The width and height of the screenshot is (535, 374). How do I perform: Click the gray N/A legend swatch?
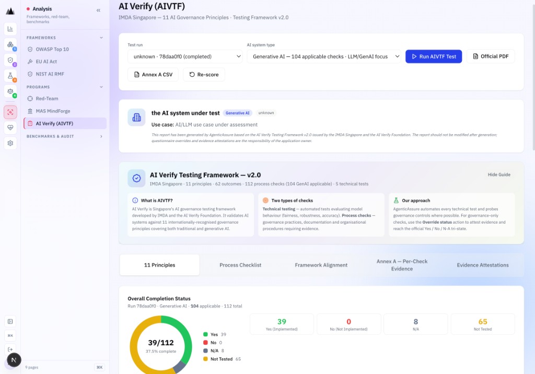coord(205,351)
